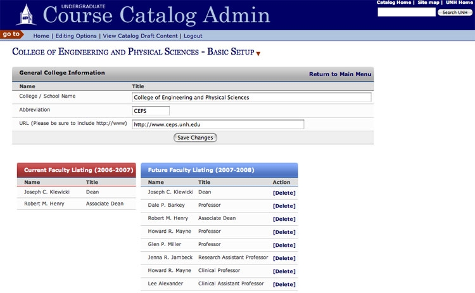
Task: Click Lee Alexander name
Action: tap(165, 283)
